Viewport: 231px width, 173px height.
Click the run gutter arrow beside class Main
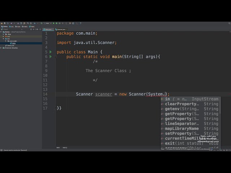(x=51, y=52)
